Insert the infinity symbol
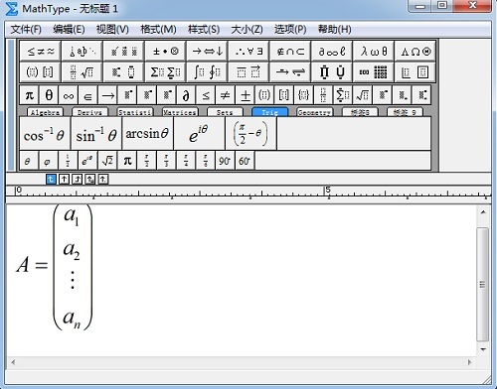Viewport: 497px width, 389px height. coord(69,95)
